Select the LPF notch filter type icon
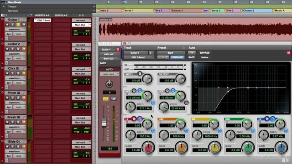 click(x=167, y=91)
